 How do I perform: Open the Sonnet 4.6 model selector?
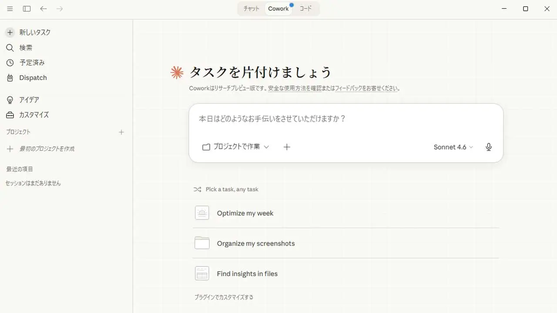453,147
